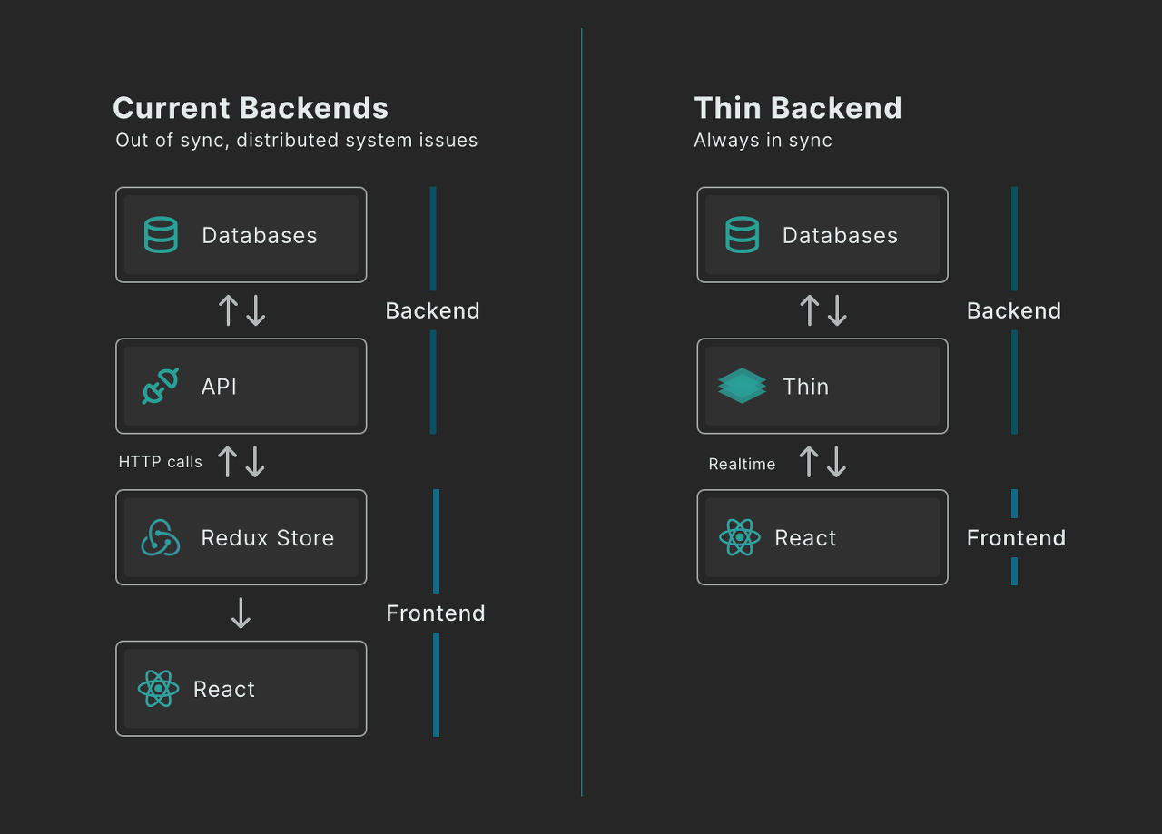
Task: Click "Frontend" label in Thin Backend column
Action: coord(1017,538)
